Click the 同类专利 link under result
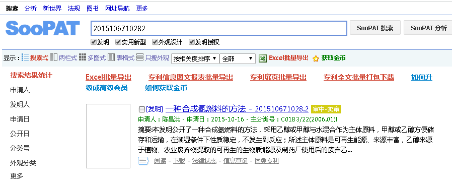Screen dimensions: 452x186 pos(267,161)
